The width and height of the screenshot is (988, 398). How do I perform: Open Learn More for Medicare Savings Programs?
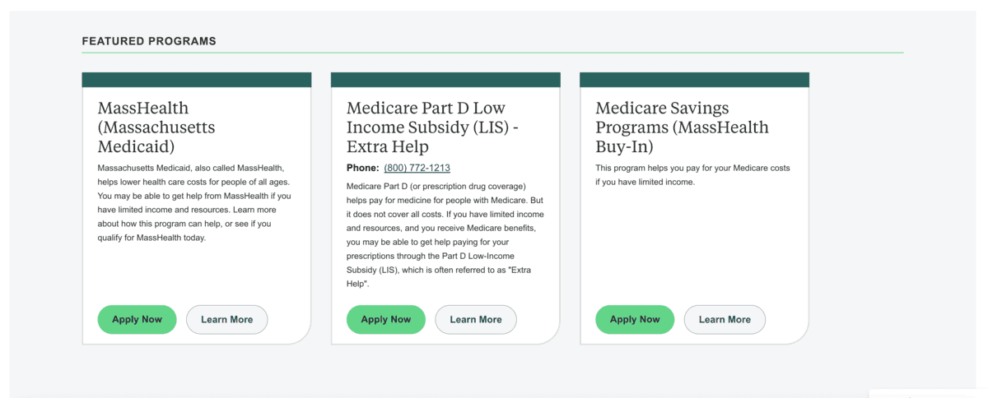pyautogui.click(x=724, y=320)
